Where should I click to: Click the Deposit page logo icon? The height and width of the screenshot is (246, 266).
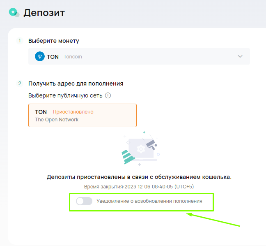tap(14, 13)
